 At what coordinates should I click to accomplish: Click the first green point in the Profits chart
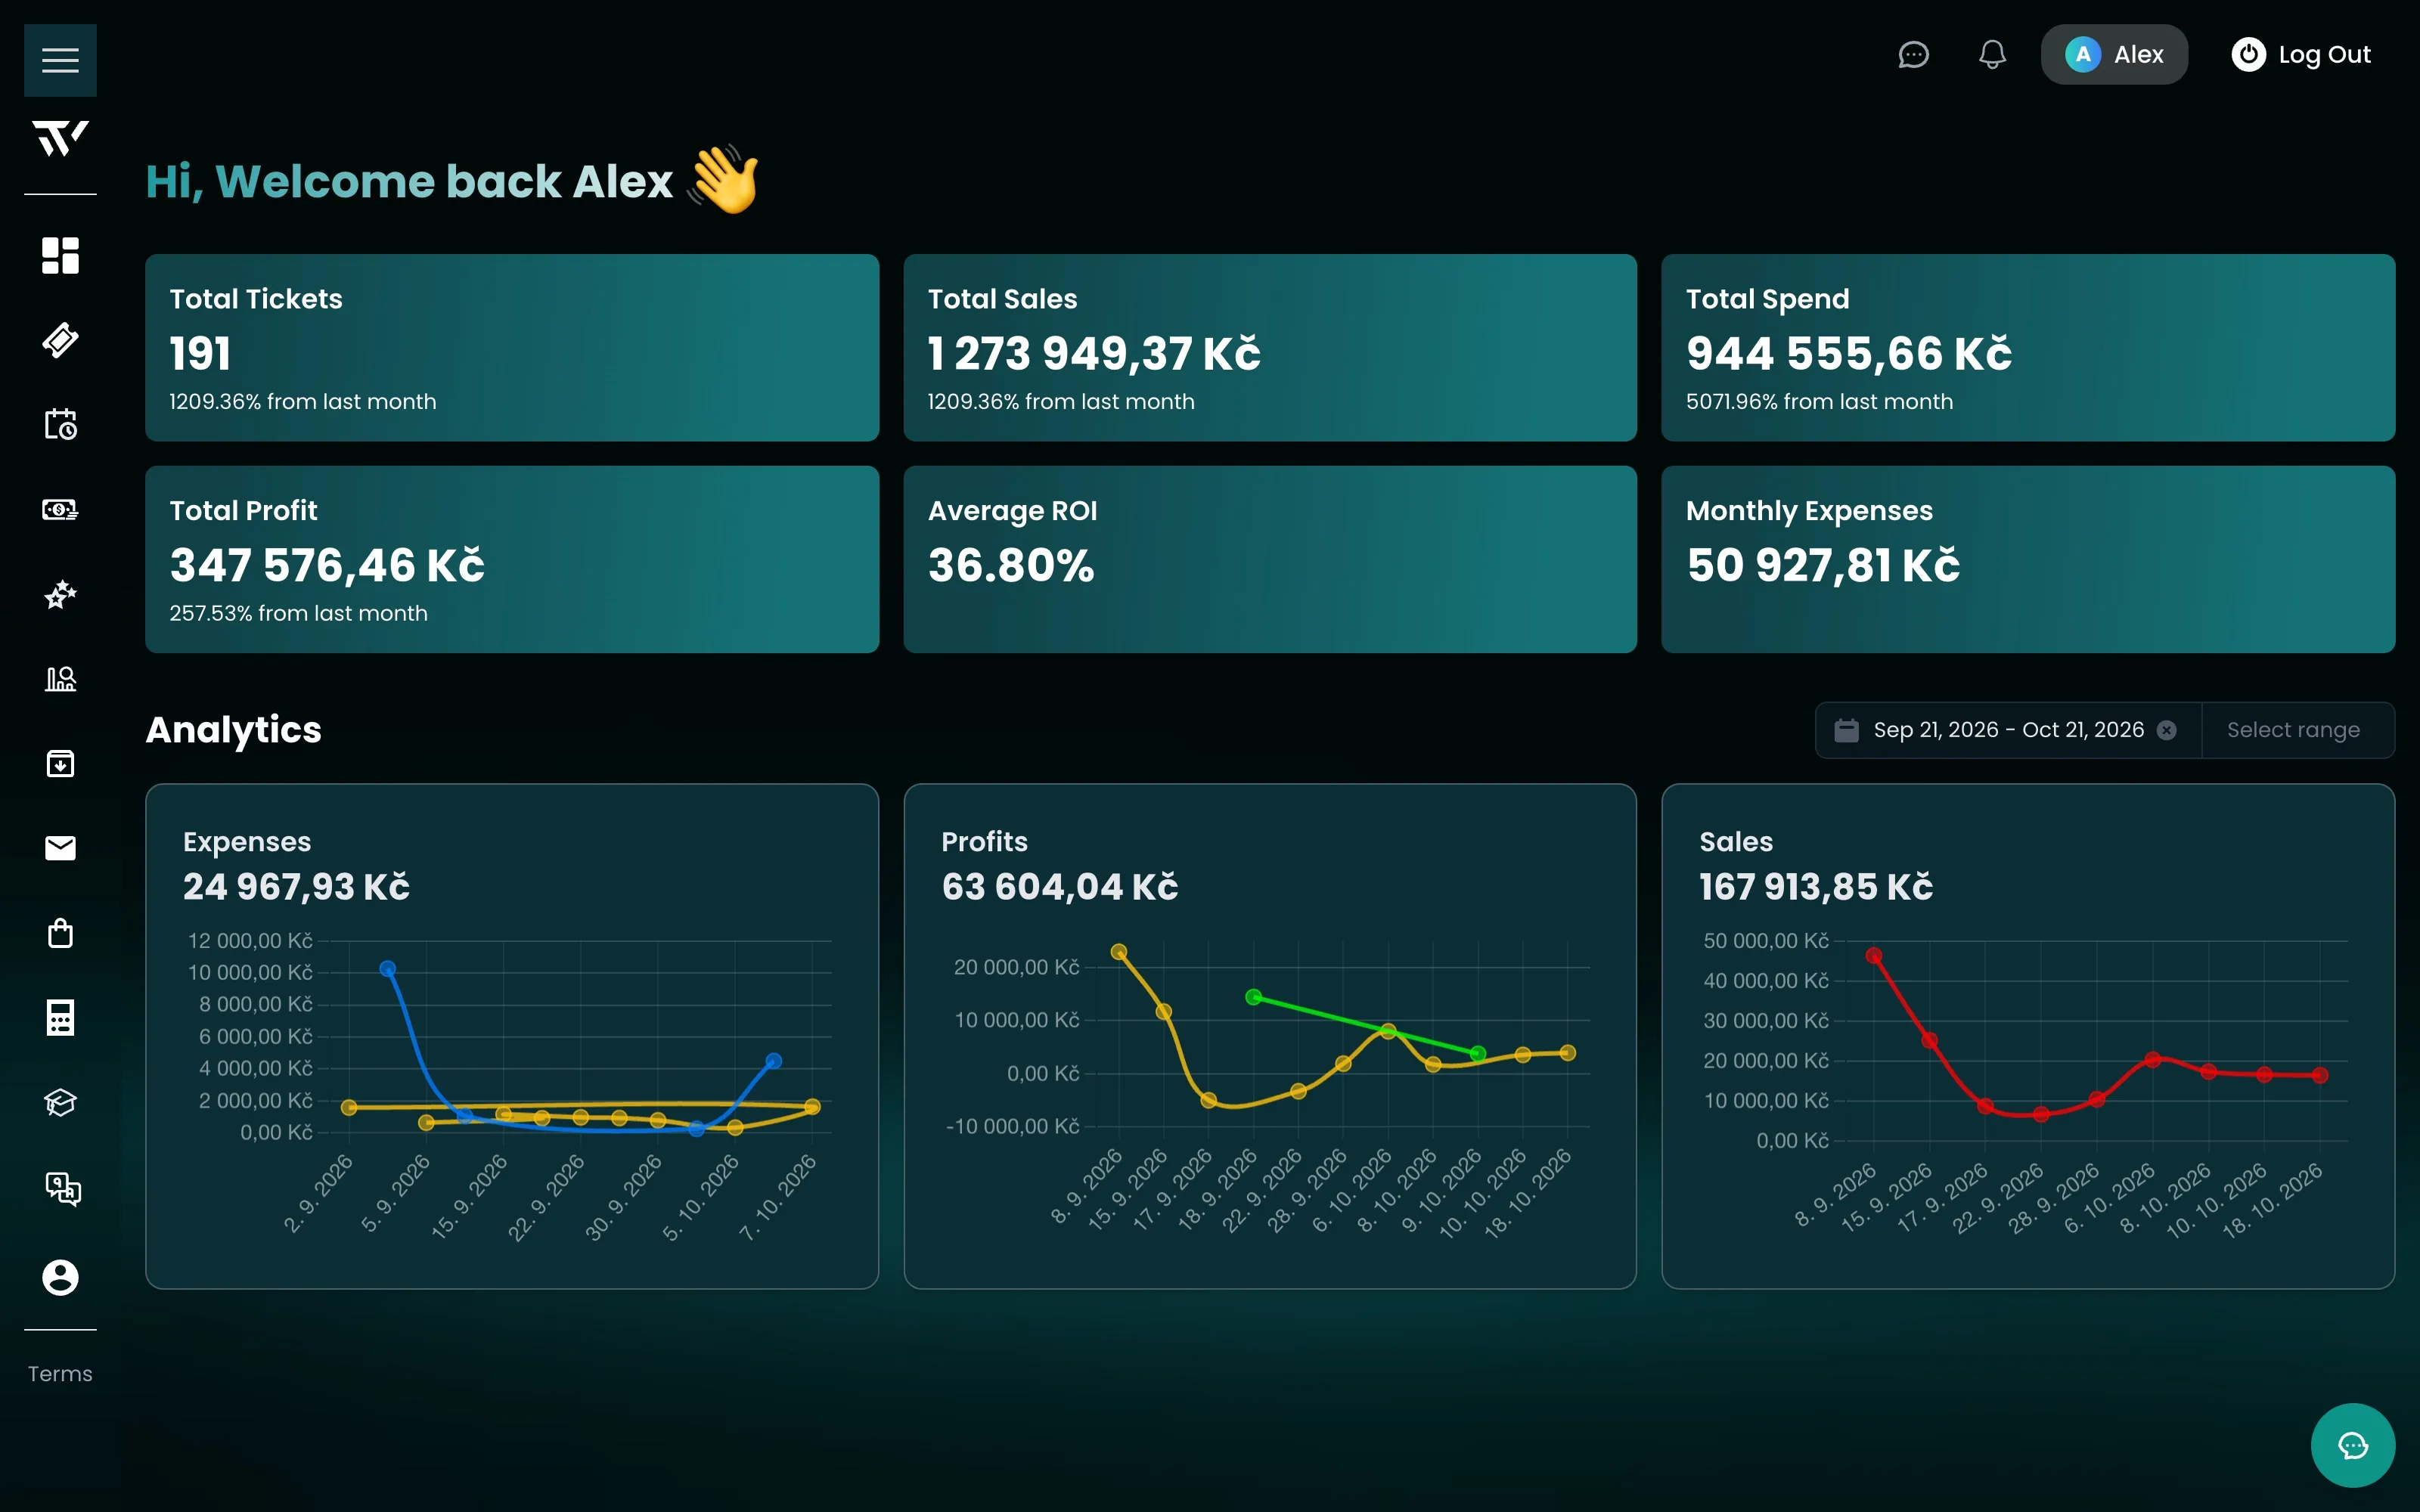coord(1253,997)
